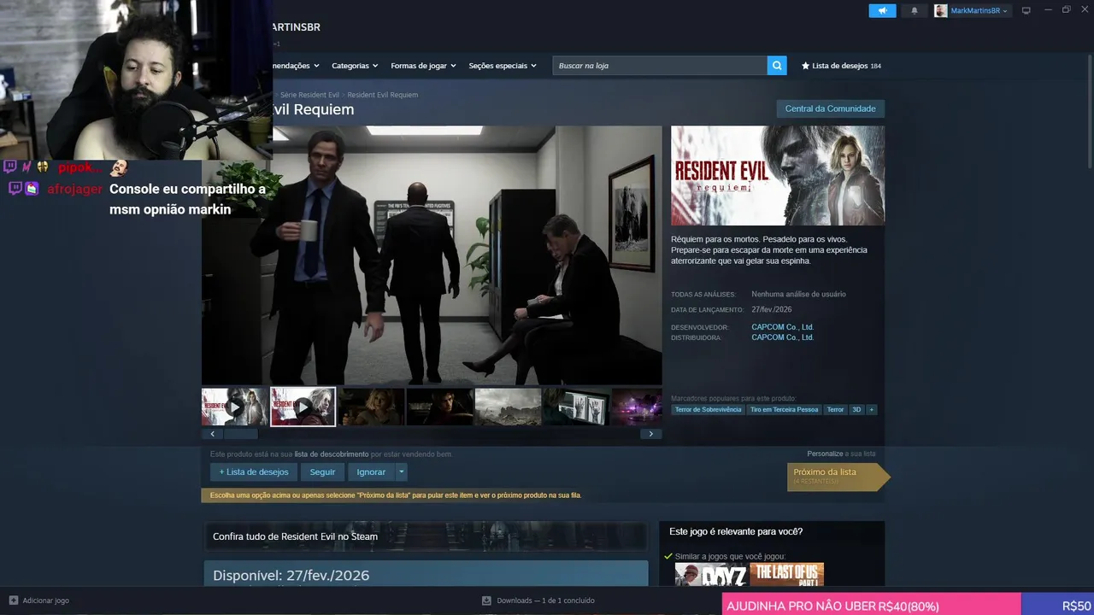This screenshot has height=615, width=1094.
Task: Expand the Seções especiais menu
Action: tap(503, 66)
